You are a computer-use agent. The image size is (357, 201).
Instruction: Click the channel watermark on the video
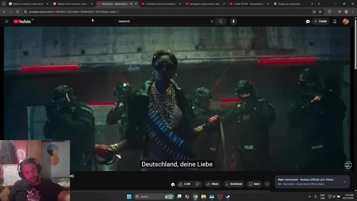coord(348,165)
